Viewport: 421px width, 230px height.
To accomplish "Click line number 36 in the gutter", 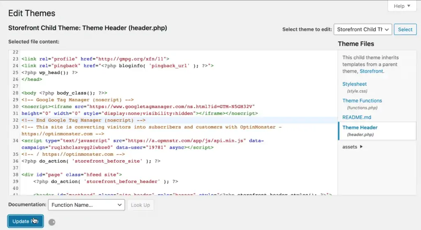I will tap(15, 161).
